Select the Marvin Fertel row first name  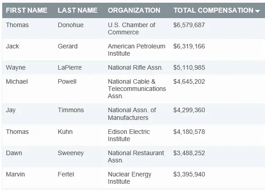15,174
